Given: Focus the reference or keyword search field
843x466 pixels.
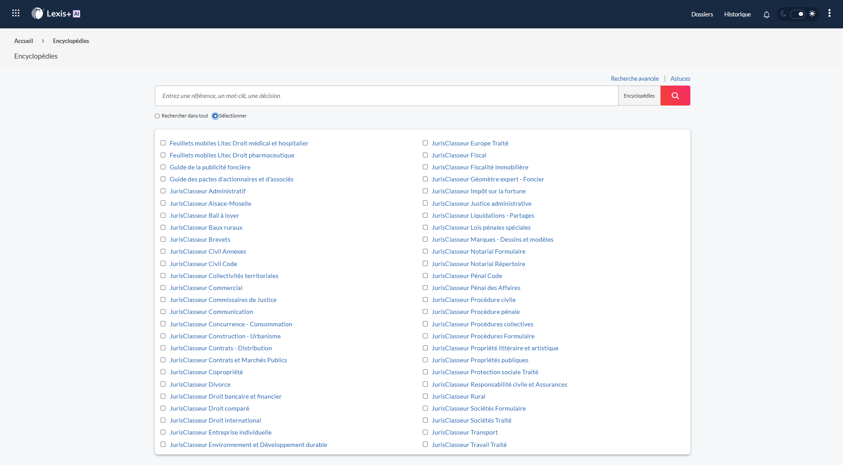Looking at the screenshot, I should 386,96.
